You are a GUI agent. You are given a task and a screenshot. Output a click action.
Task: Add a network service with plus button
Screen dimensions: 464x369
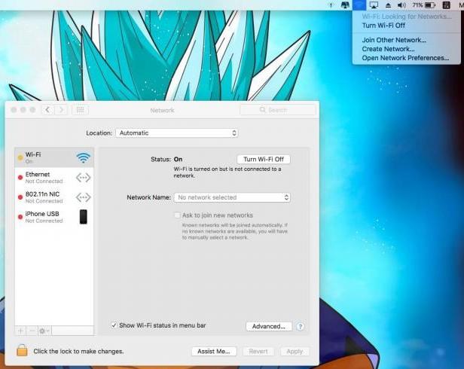click(20, 331)
